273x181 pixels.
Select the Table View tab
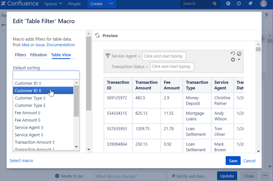(61, 55)
